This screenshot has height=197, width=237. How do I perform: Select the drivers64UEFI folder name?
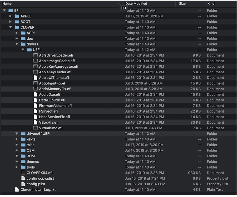point(38,134)
